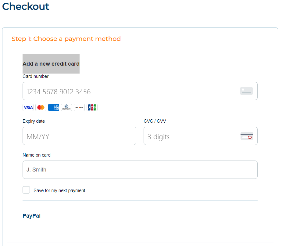Click the Step 1 payment method heading
282x246 pixels.
tap(66, 39)
